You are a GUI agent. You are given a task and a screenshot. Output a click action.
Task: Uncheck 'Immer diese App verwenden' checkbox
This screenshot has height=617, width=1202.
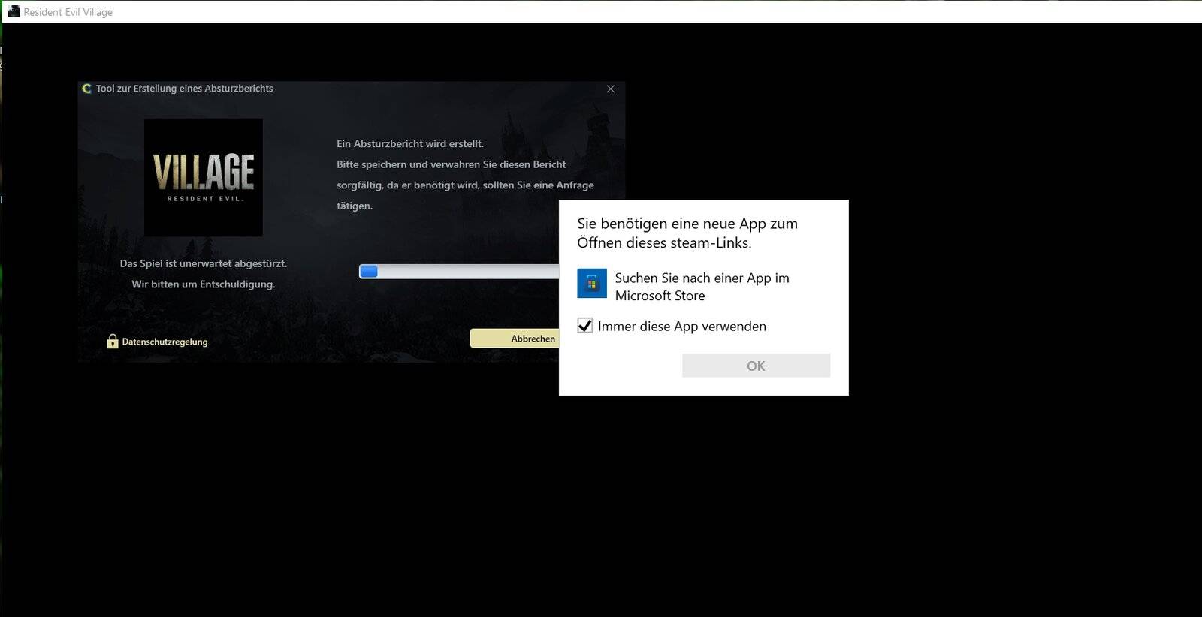click(x=585, y=326)
